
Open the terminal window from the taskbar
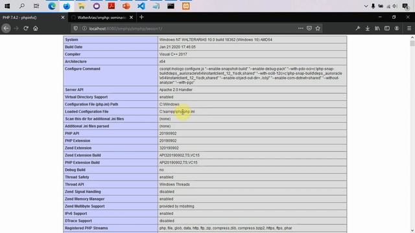[x=171, y=6]
